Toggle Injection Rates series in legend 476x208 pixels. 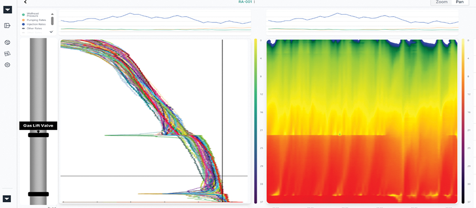(x=36, y=24)
